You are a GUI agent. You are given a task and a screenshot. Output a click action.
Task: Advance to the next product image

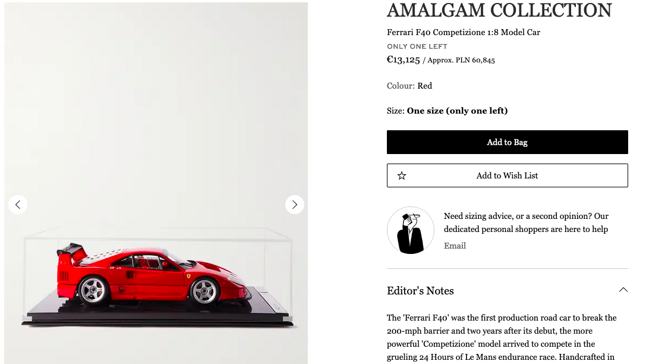coord(295,205)
